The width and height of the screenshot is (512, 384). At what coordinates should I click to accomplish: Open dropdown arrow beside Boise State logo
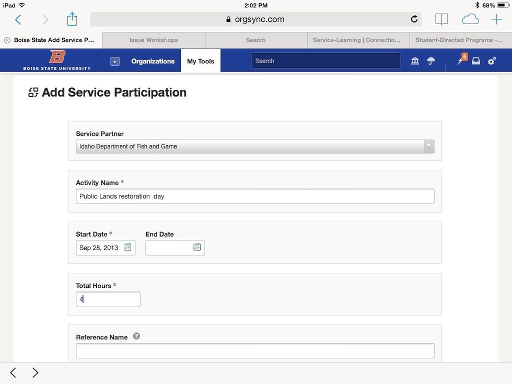(115, 62)
